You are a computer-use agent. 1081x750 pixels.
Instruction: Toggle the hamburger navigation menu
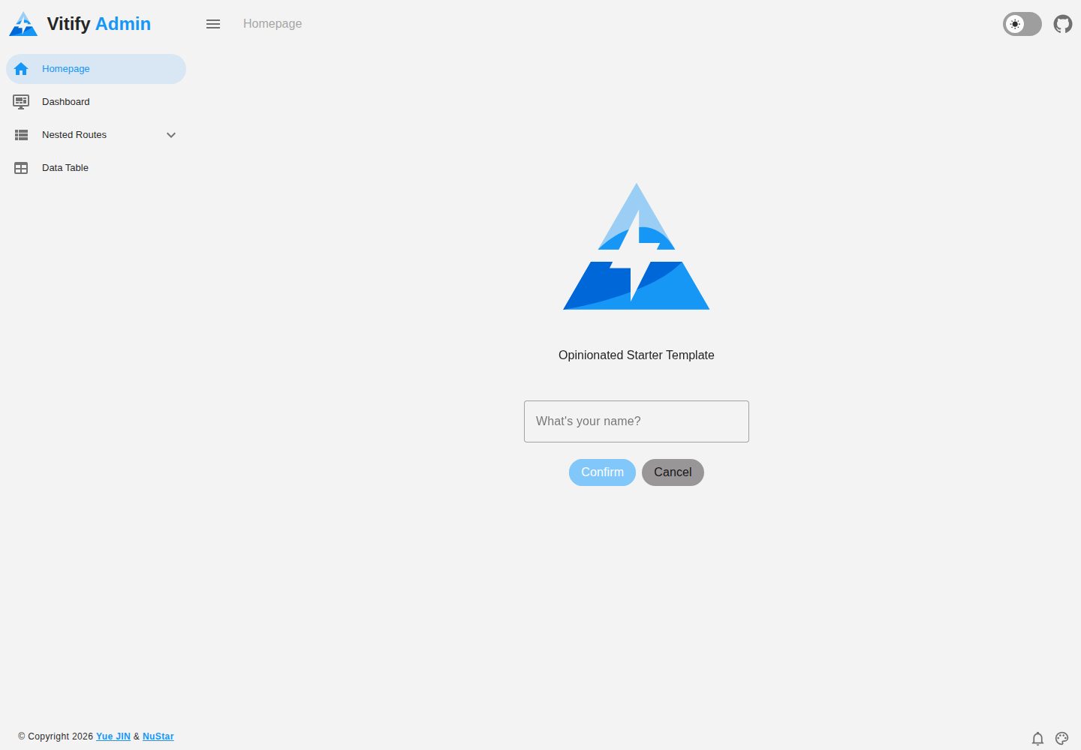213,24
